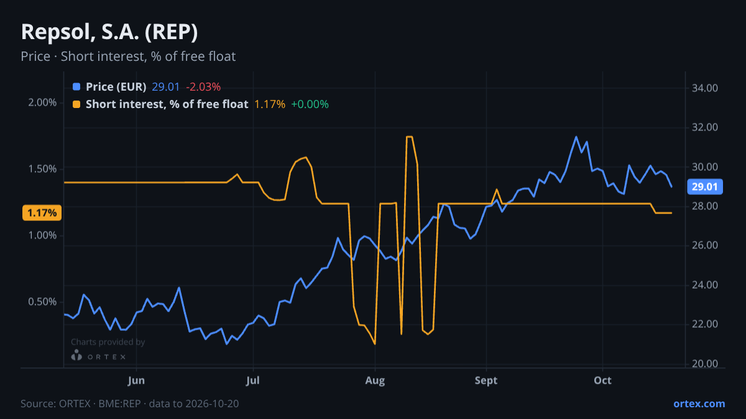Click the Sept x-axis label
The height and width of the screenshot is (419, 746).
point(486,381)
